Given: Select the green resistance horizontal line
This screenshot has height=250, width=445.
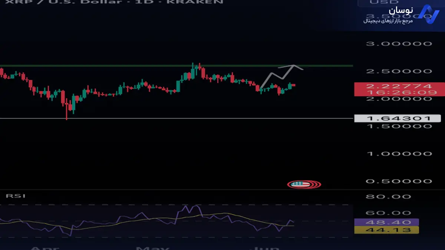Looking at the screenshot, I should click(177, 66).
